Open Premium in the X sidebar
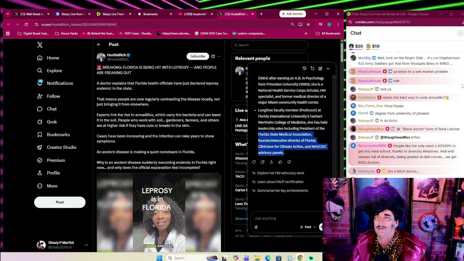The width and height of the screenshot is (464, 261). pos(51,160)
